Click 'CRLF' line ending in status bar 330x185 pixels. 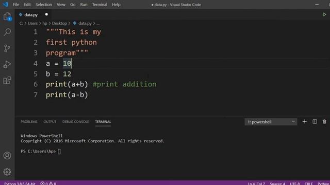308,183
